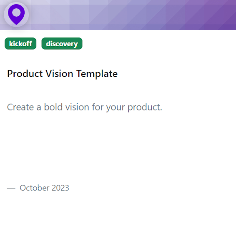Click the word 'Template' in the title
Screen dimensions: 236x236
(x=97, y=74)
